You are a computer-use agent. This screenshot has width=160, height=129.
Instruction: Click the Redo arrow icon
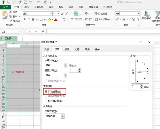click(x=38, y=2)
